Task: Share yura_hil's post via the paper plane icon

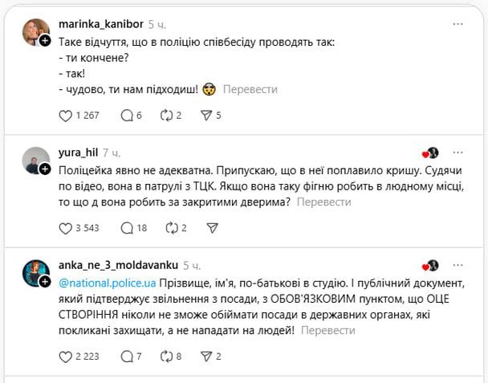Action: 212,228
